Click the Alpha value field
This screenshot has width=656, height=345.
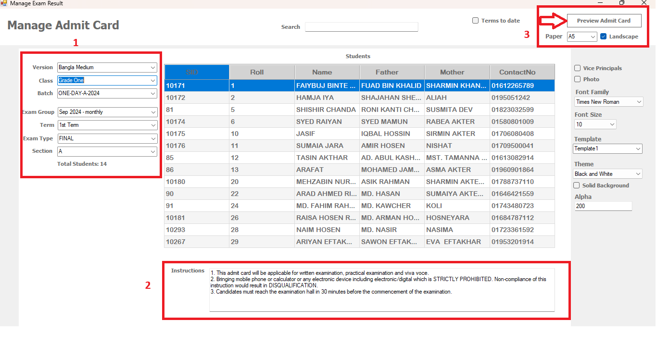[603, 206]
